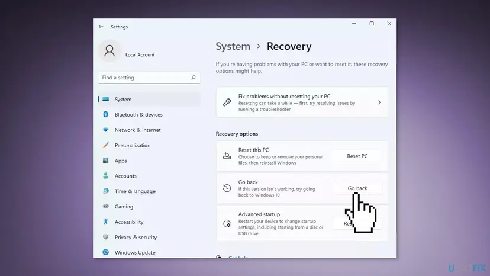Click the search magnifier icon
Screen dimensions: 490x276
click(193, 78)
